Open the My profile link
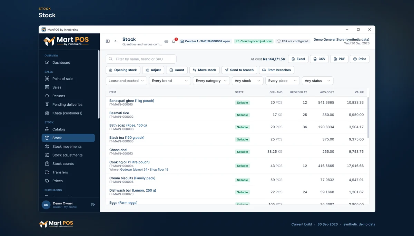This screenshot has width=414, height=236. pyautogui.click(x=70, y=207)
